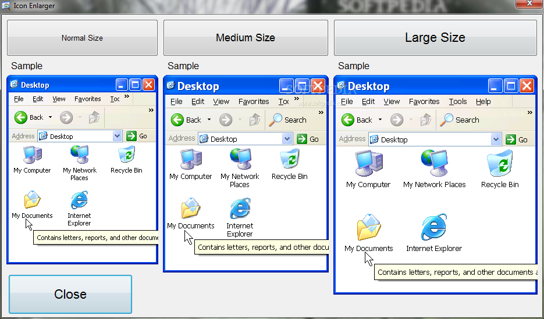Click the Go button in the medium sample

[307, 139]
